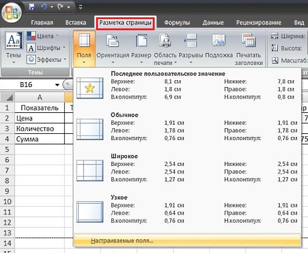Open Печатать заголовки print titles
This screenshot has width=308, height=253.
click(249, 49)
